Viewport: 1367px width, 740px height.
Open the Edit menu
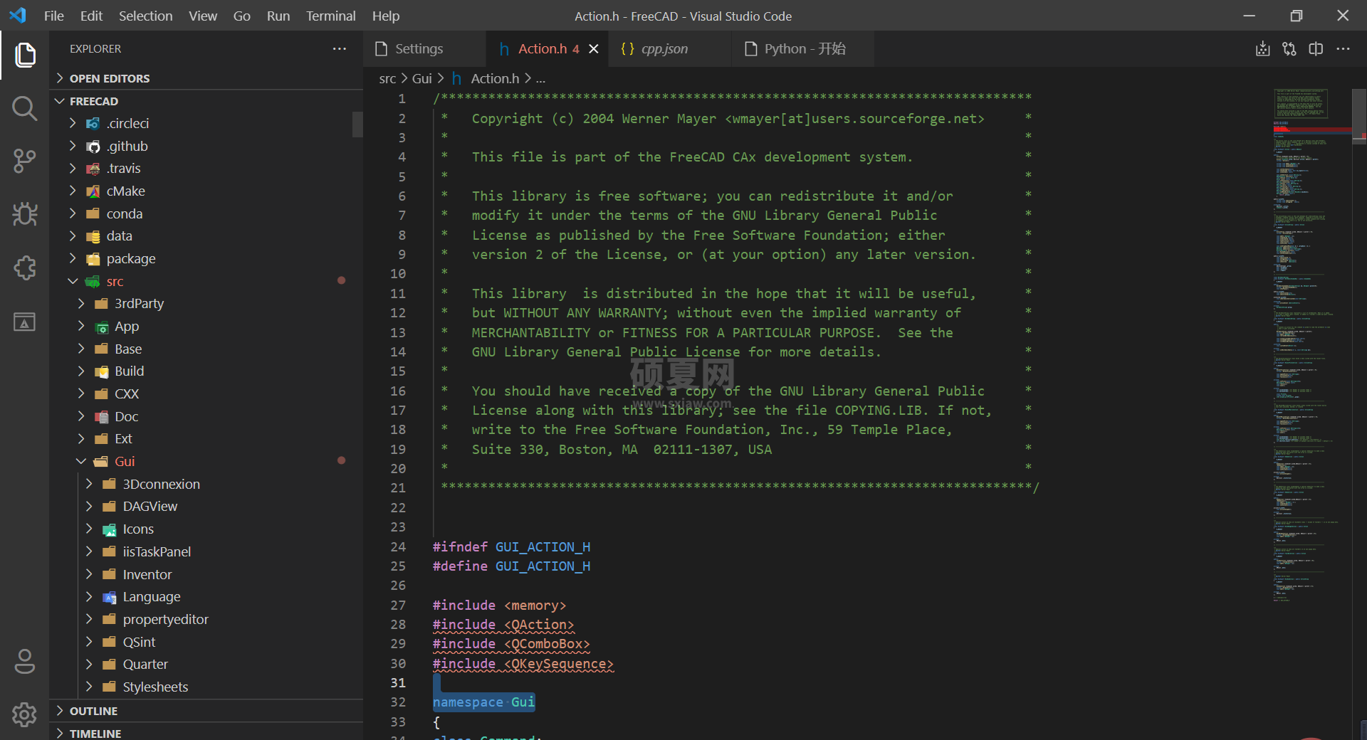click(91, 16)
